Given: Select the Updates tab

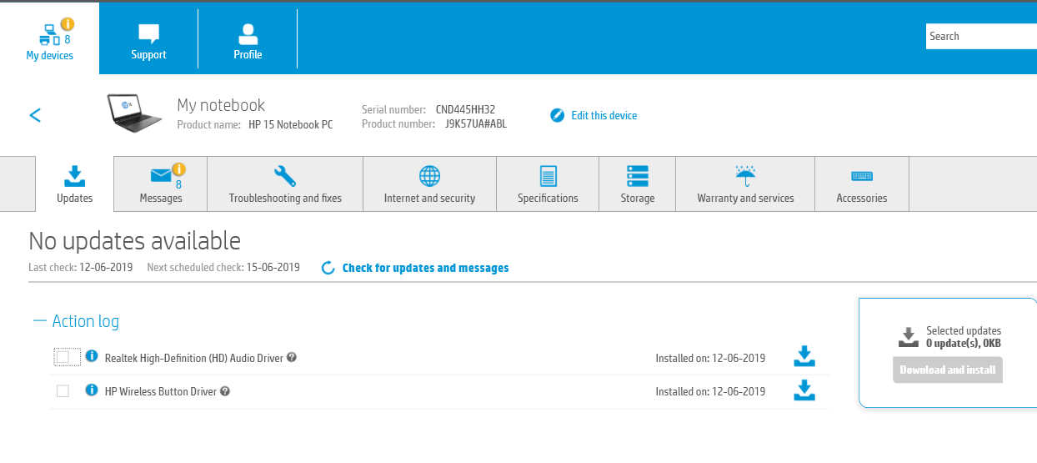Looking at the screenshot, I should click(x=74, y=184).
